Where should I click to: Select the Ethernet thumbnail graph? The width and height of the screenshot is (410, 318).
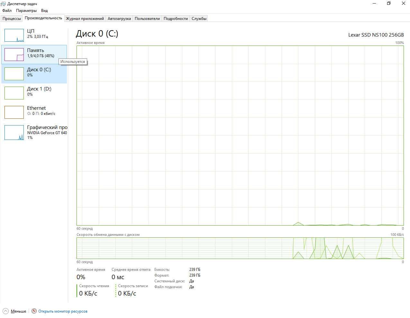(14, 112)
